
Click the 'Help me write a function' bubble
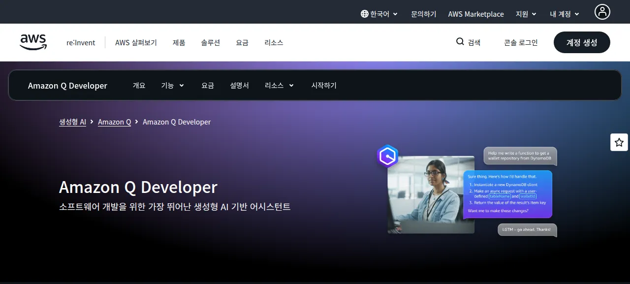coord(520,156)
